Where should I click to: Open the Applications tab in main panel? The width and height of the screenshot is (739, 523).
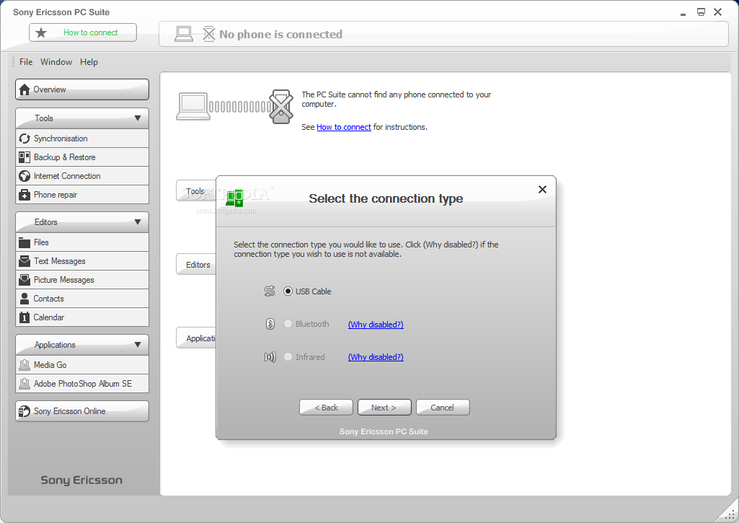pyautogui.click(x=197, y=338)
